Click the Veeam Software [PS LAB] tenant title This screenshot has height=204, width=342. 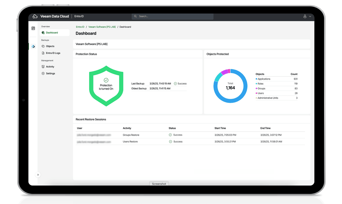pyautogui.click(x=92, y=44)
